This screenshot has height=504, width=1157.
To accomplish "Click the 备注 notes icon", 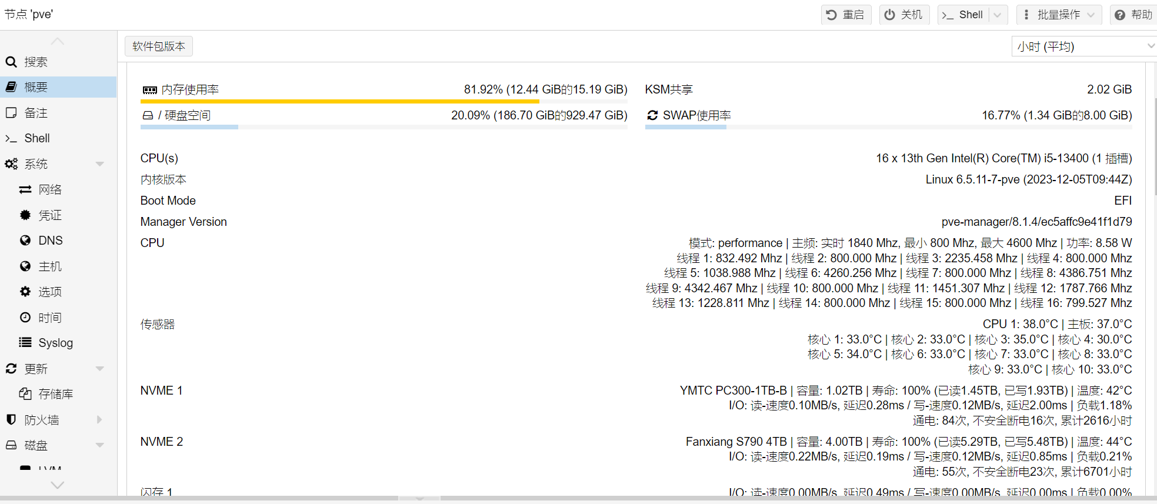I will point(11,113).
